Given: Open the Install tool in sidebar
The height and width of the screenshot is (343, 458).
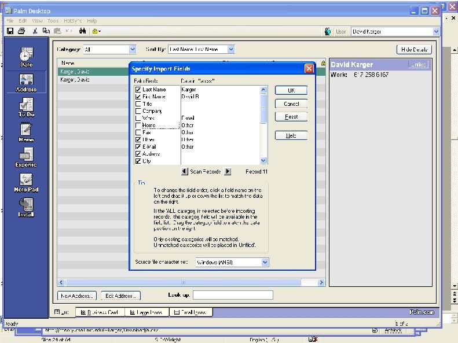Looking at the screenshot, I should (26, 208).
